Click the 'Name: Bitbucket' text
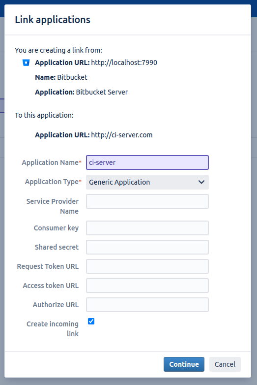This screenshot has height=385, width=257. click(x=61, y=77)
